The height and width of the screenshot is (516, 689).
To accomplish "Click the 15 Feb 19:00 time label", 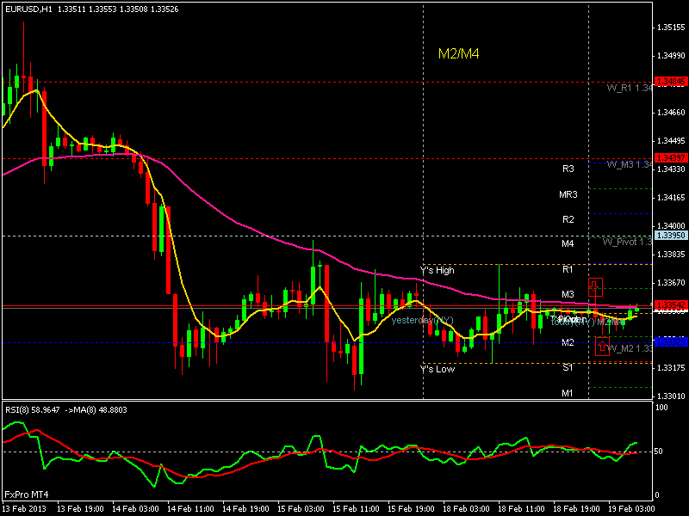I will tap(412, 509).
